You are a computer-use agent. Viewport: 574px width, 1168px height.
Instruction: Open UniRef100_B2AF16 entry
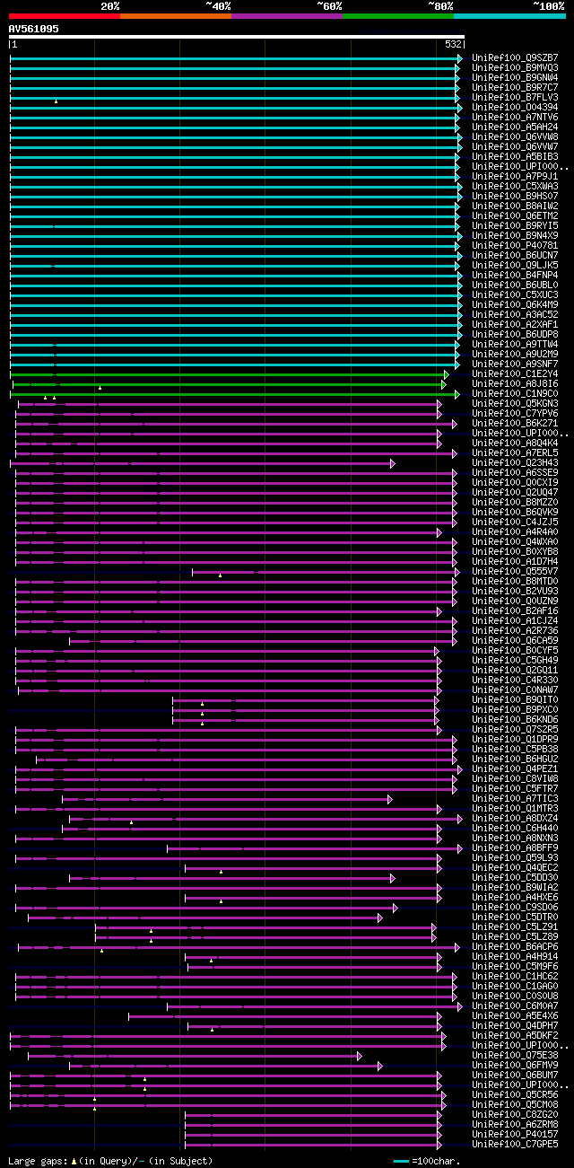pyautogui.click(x=514, y=610)
